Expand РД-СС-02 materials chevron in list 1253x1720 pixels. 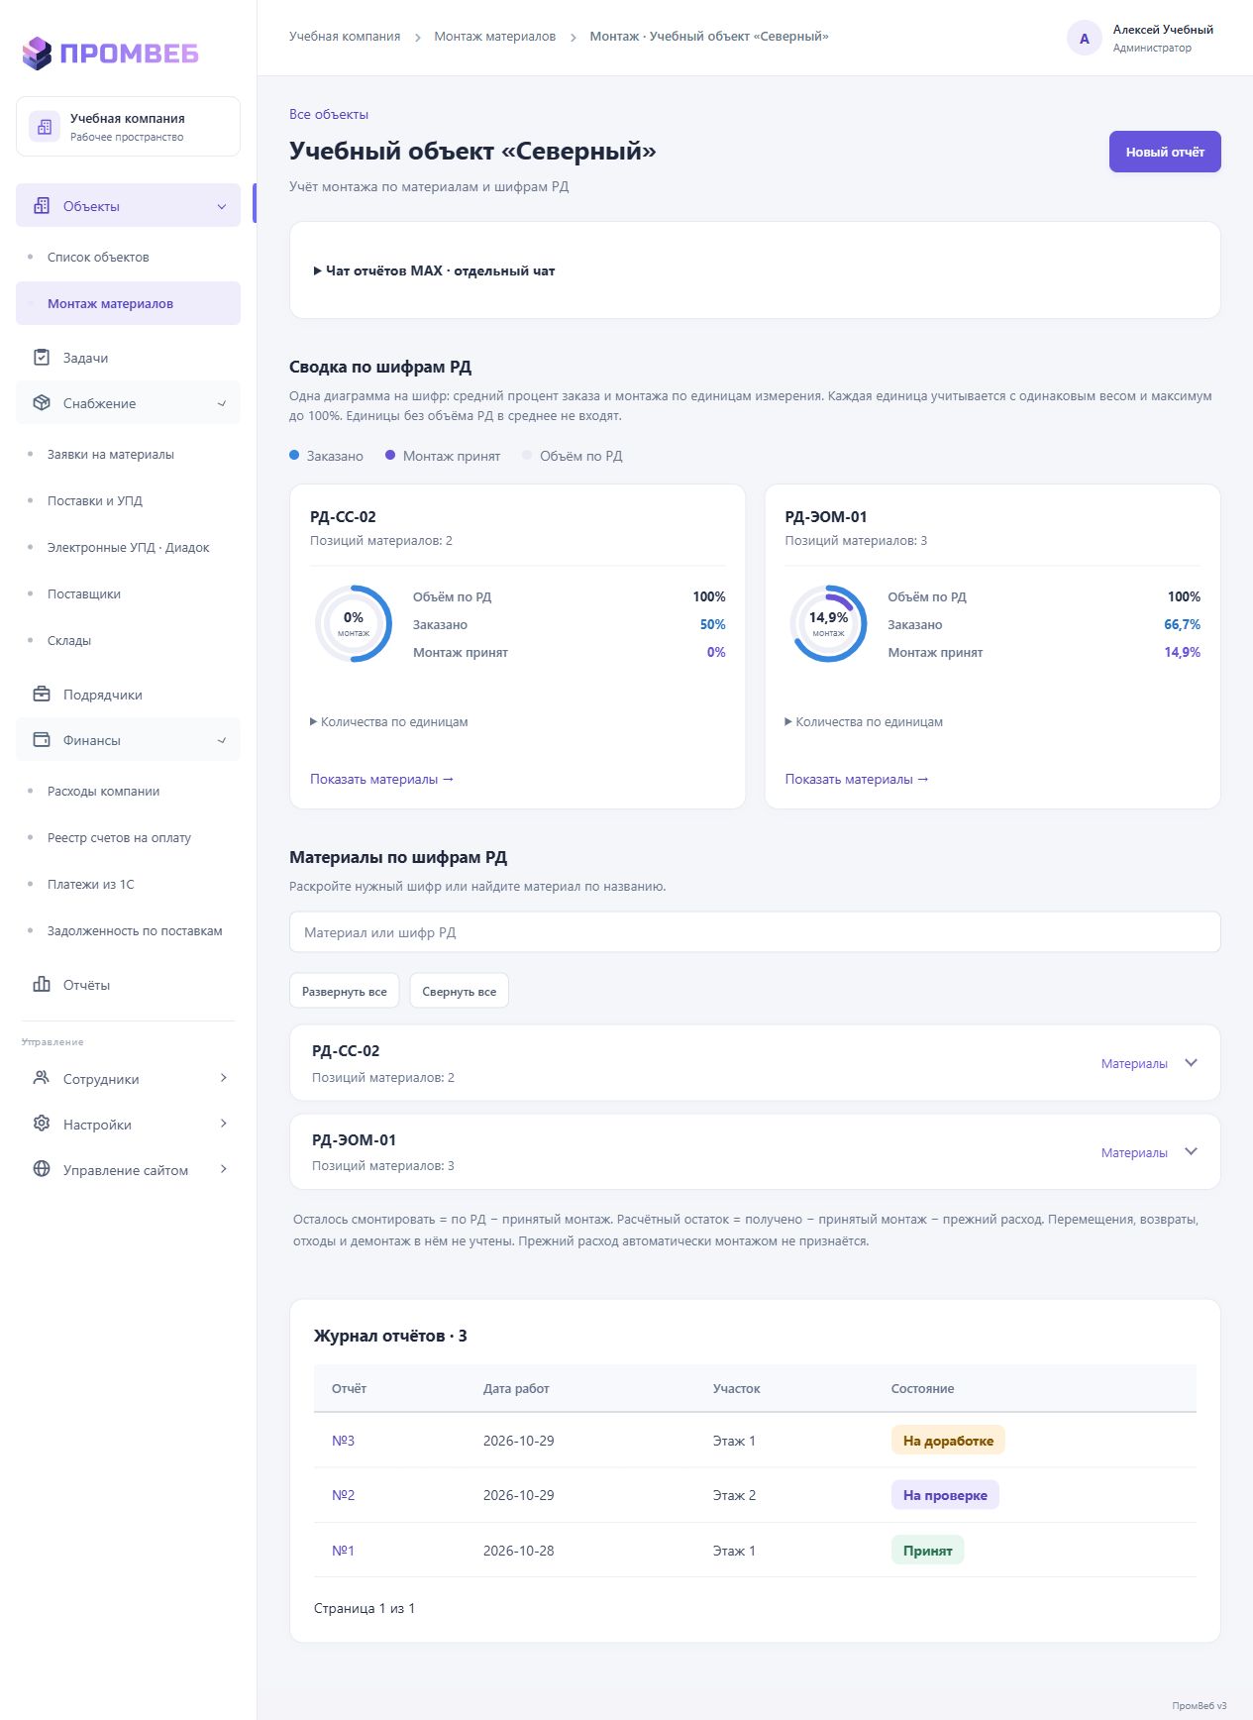[x=1192, y=1063]
